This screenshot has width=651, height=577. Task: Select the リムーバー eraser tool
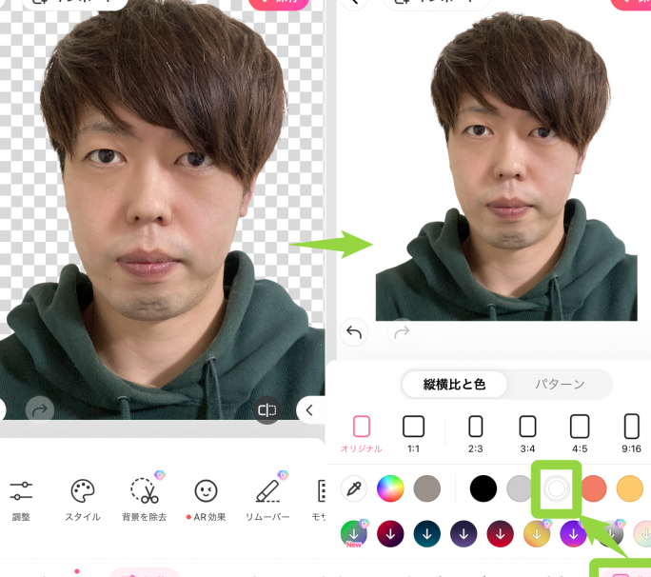pos(267,500)
